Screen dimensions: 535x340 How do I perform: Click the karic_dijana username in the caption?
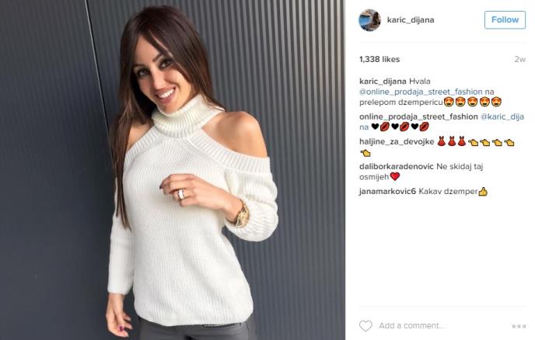[383, 81]
